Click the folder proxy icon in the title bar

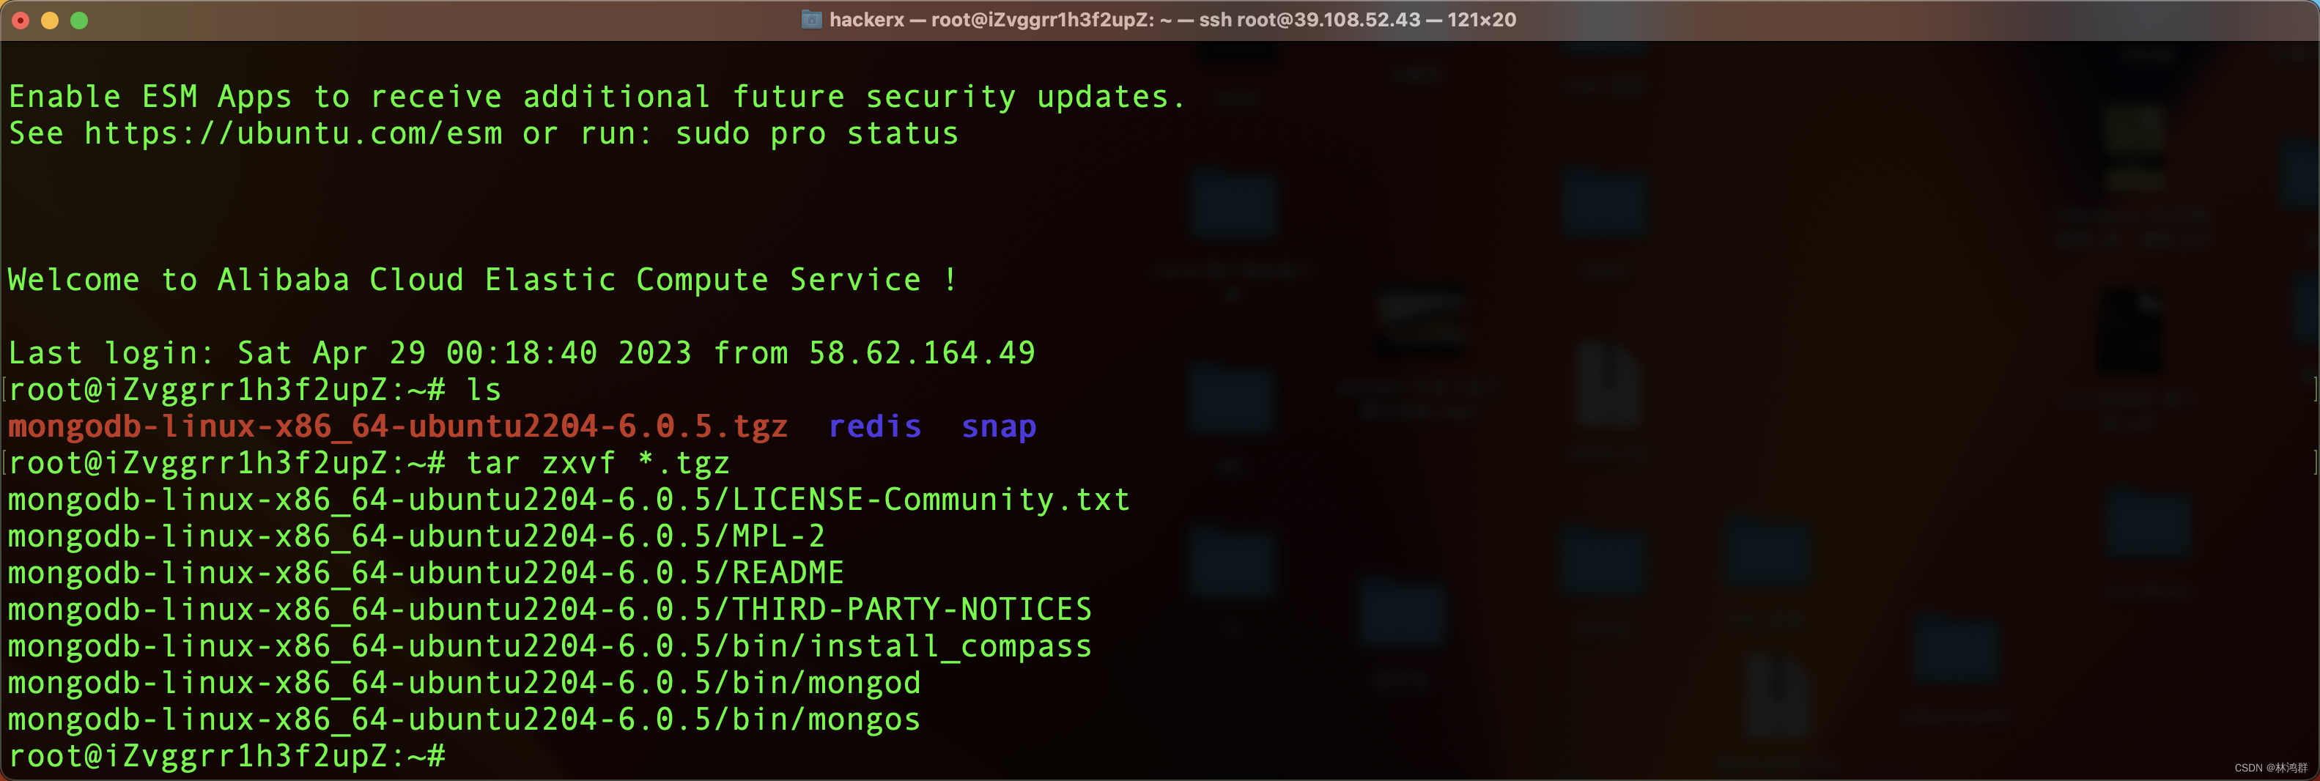(x=810, y=20)
